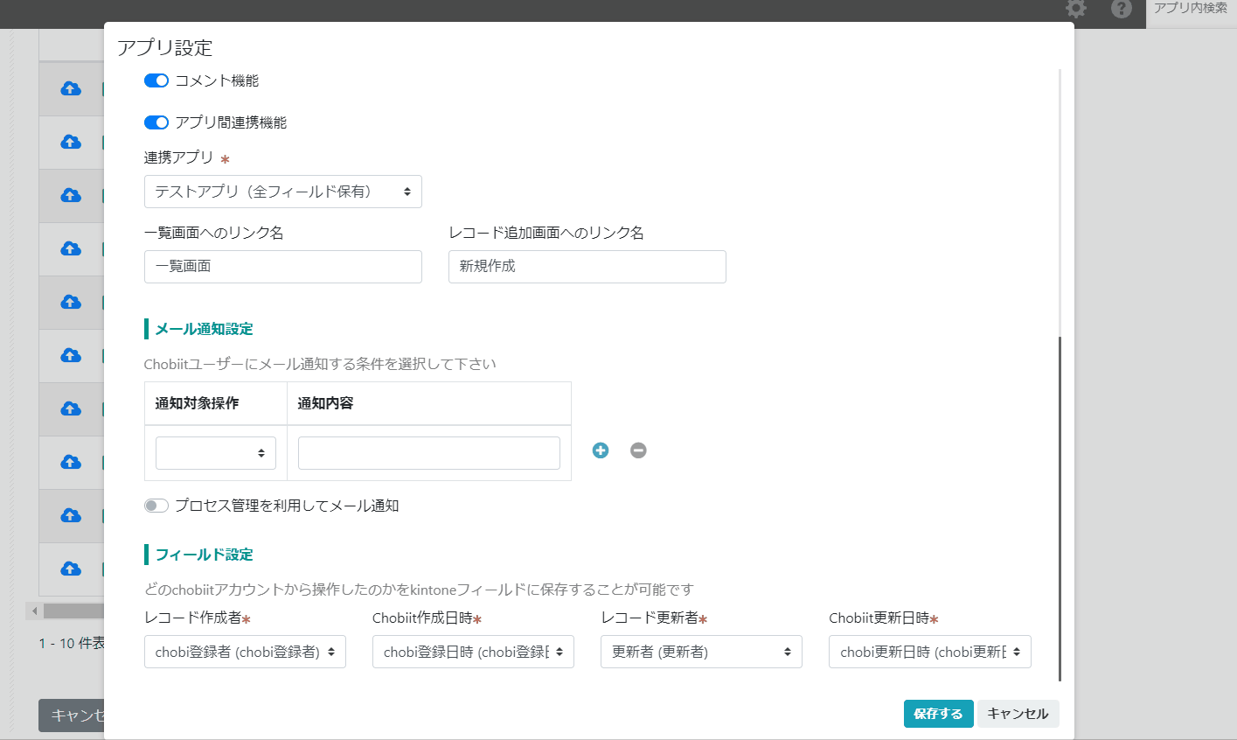This screenshot has height=740, width=1237.
Task: Click the ninth cloud upload icon in list
Action: click(71, 515)
